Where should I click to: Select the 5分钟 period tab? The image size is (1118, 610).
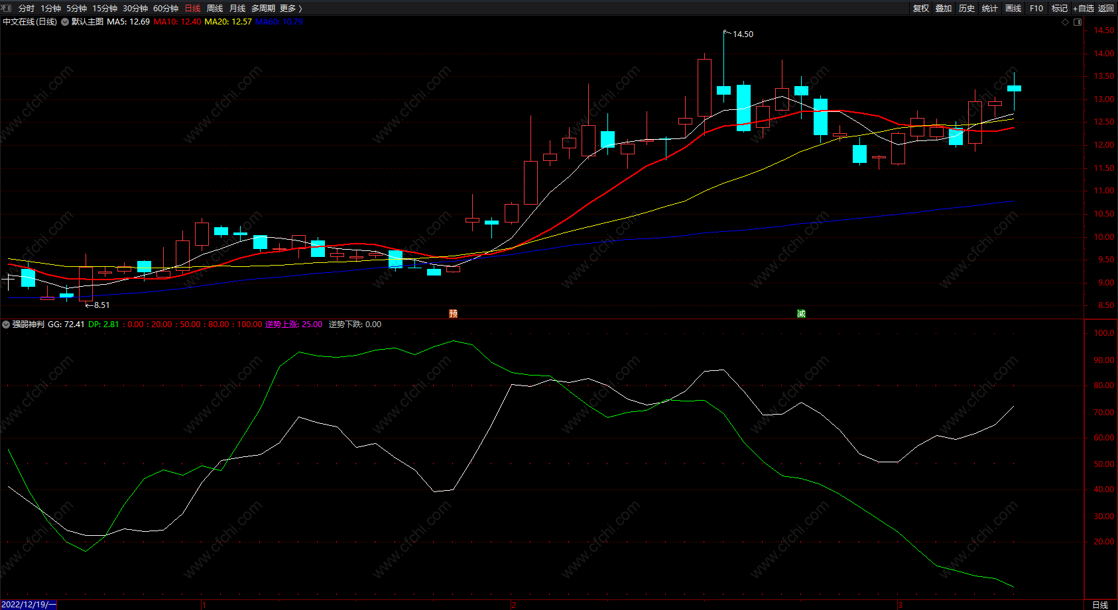[x=76, y=9]
